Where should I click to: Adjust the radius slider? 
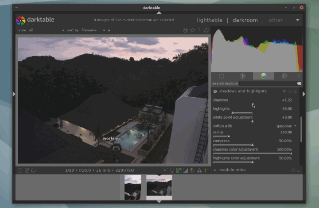click(253, 136)
